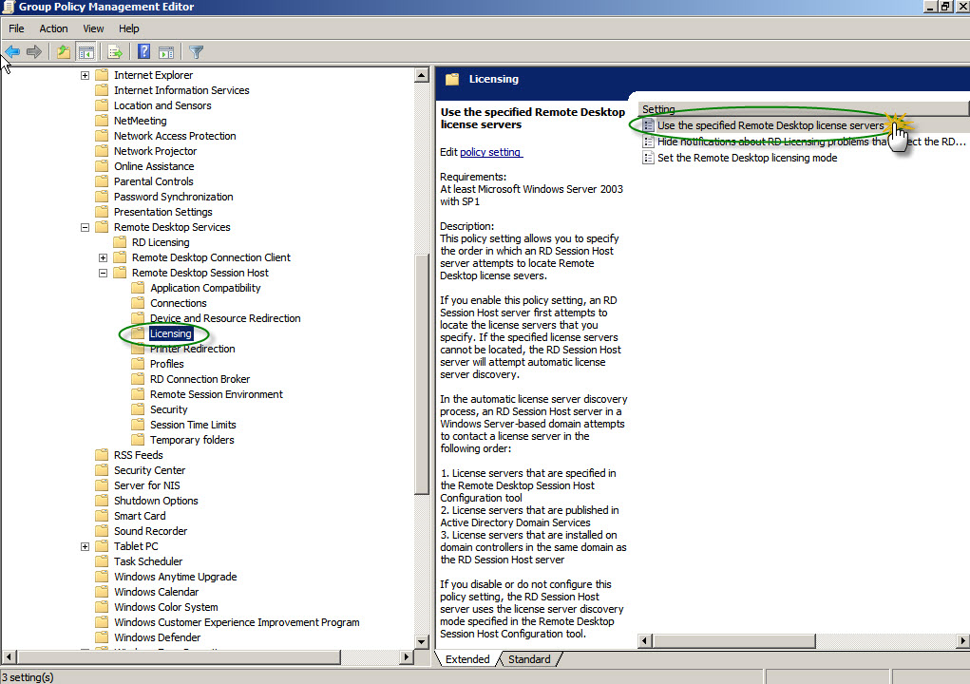The width and height of the screenshot is (970, 684).
Task: Click the Edit policy setting link
Action: click(x=491, y=151)
